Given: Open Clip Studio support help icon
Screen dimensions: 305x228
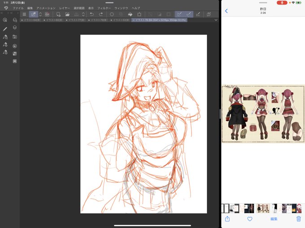Looking at the screenshot, I should [x=209, y=14].
